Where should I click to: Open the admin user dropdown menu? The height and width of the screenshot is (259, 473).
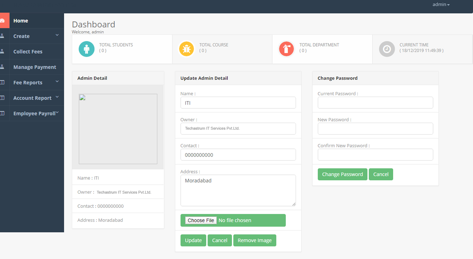click(x=441, y=5)
